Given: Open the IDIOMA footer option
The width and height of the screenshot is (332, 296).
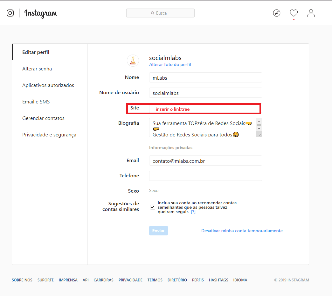Looking at the screenshot, I should click(240, 280).
